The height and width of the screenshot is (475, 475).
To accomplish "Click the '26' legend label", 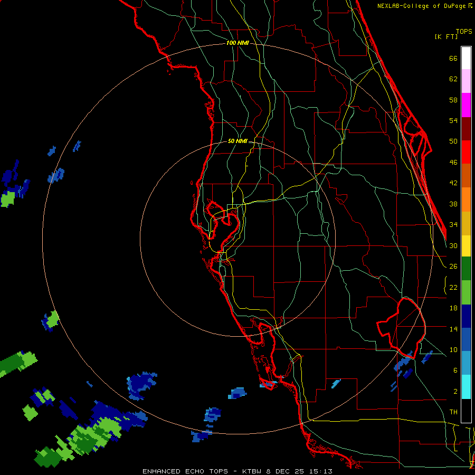I will (453, 267).
